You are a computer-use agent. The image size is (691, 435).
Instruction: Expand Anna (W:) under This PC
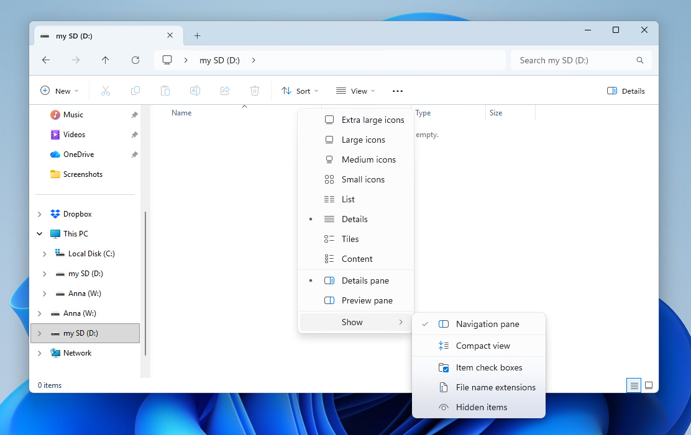point(45,294)
